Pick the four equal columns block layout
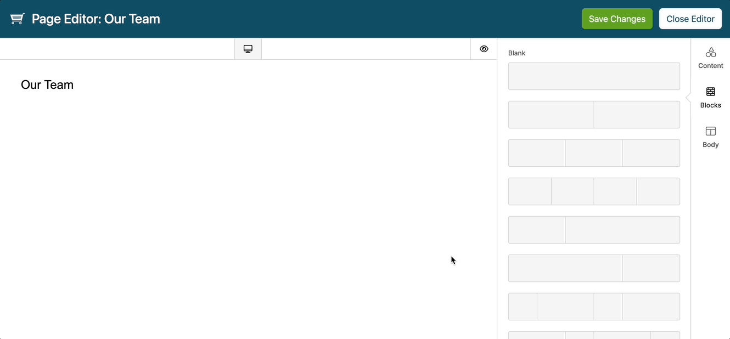 [x=594, y=191]
